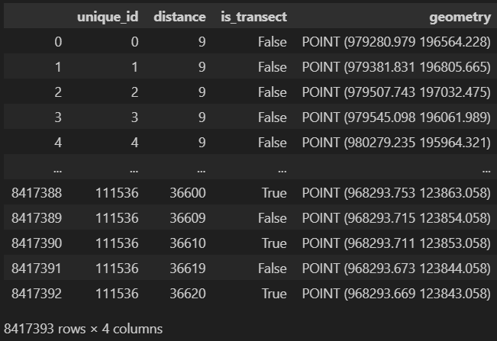Screen dimensions: 497x341
Task: Select row index 8417390
Action: coord(37,243)
